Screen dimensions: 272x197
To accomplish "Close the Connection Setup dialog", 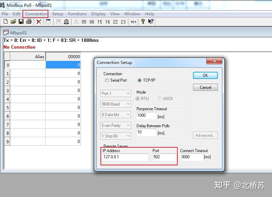I will click(x=214, y=61).
